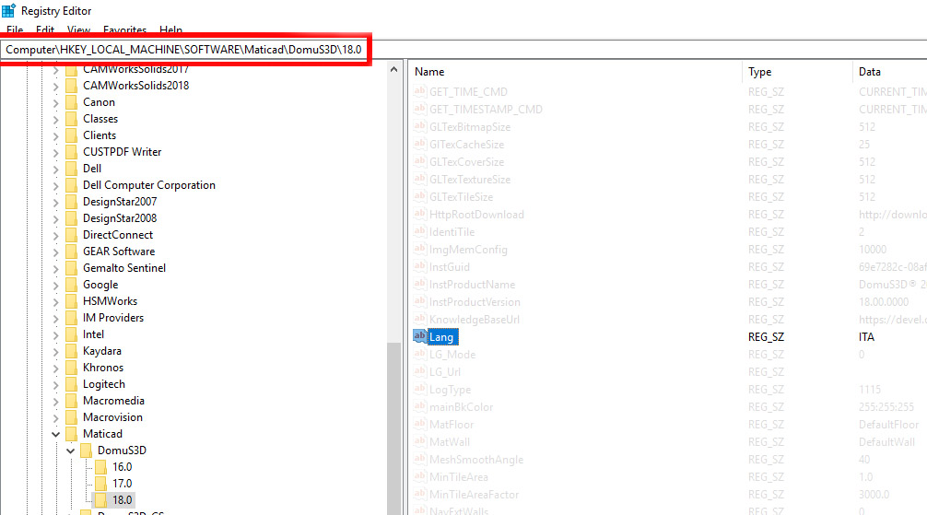Image resolution: width=927 pixels, height=515 pixels.
Task: Click the HttpRootDownload value icon
Action: (420, 214)
